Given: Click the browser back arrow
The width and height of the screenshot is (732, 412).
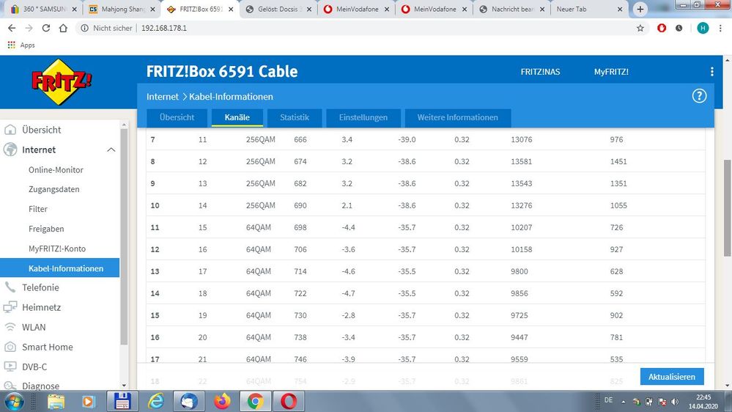Looking at the screenshot, I should (x=12, y=28).
